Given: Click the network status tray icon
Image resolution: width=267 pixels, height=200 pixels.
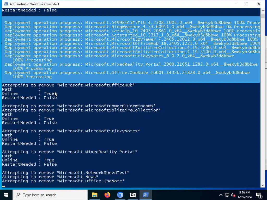Looking at the screenshot, I should pyautogui.click(x=227, y=195).
